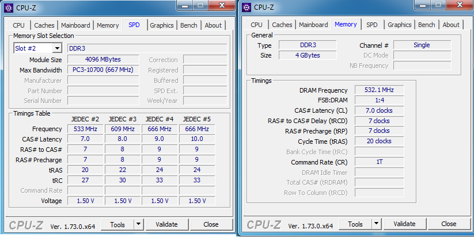Switch to Bench tab in right window
Screen dimensions: 474x237
click(427, 25)
